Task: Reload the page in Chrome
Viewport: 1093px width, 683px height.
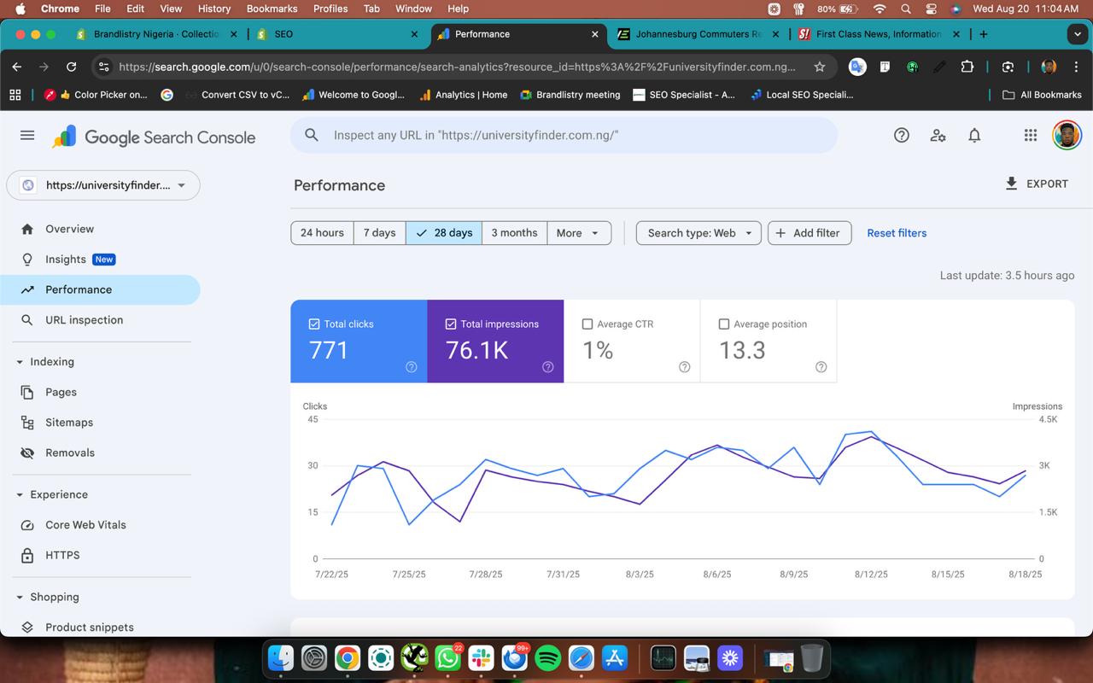Action: tap(72, 67)
